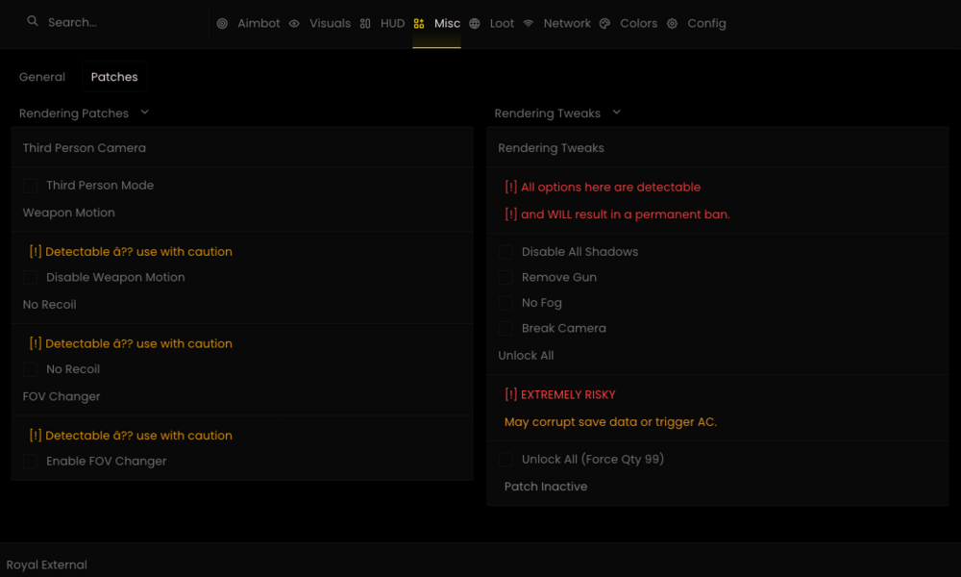Screen dimensions: 961x577
Task: Toggle the Break Camera checkbox
Action: pos(505,328)
